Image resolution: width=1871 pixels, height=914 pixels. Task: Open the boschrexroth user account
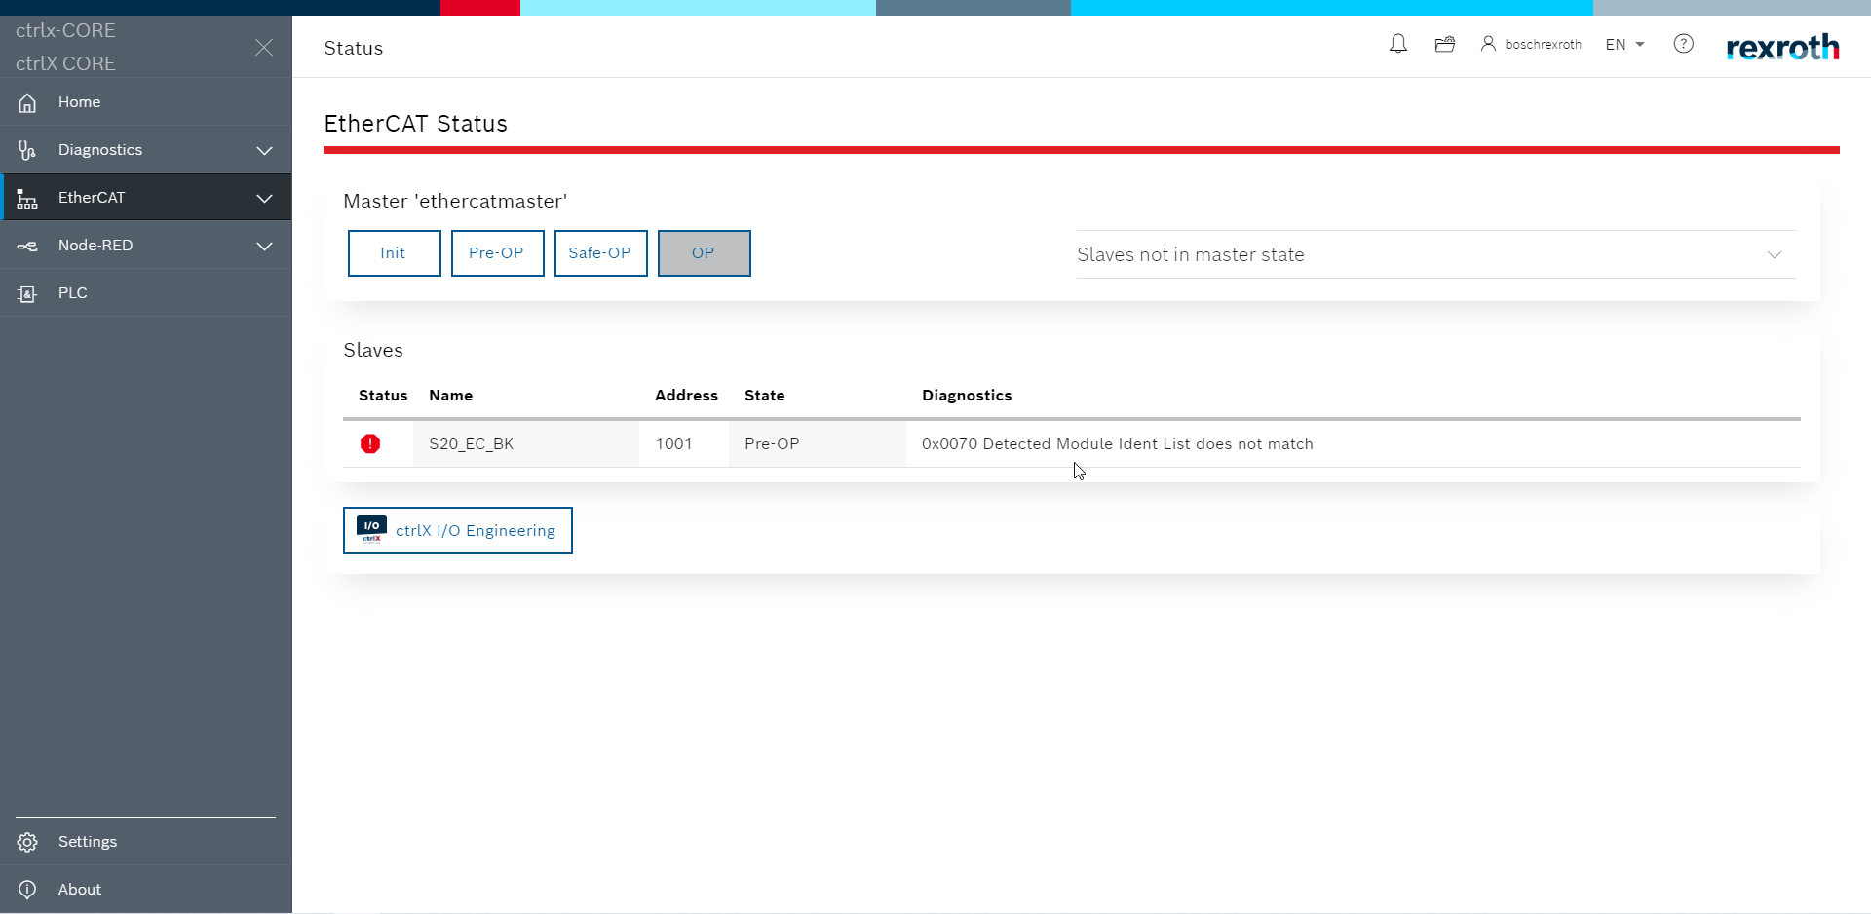pyautogui.click(x=1531, y=45)
